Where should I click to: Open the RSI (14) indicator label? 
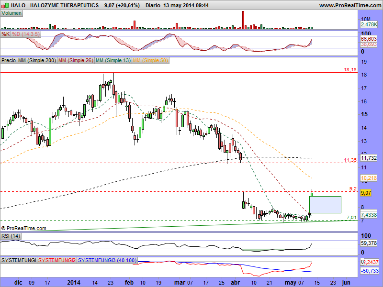(x=11, y=236)
